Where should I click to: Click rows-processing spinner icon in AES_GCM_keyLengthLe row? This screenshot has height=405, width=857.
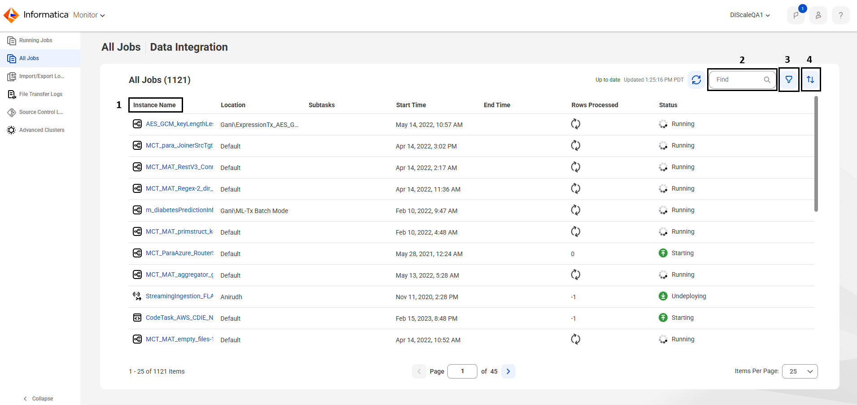pos(576,124)
